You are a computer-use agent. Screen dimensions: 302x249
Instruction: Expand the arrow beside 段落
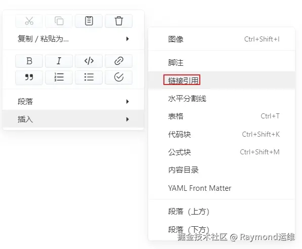[127, 101]
